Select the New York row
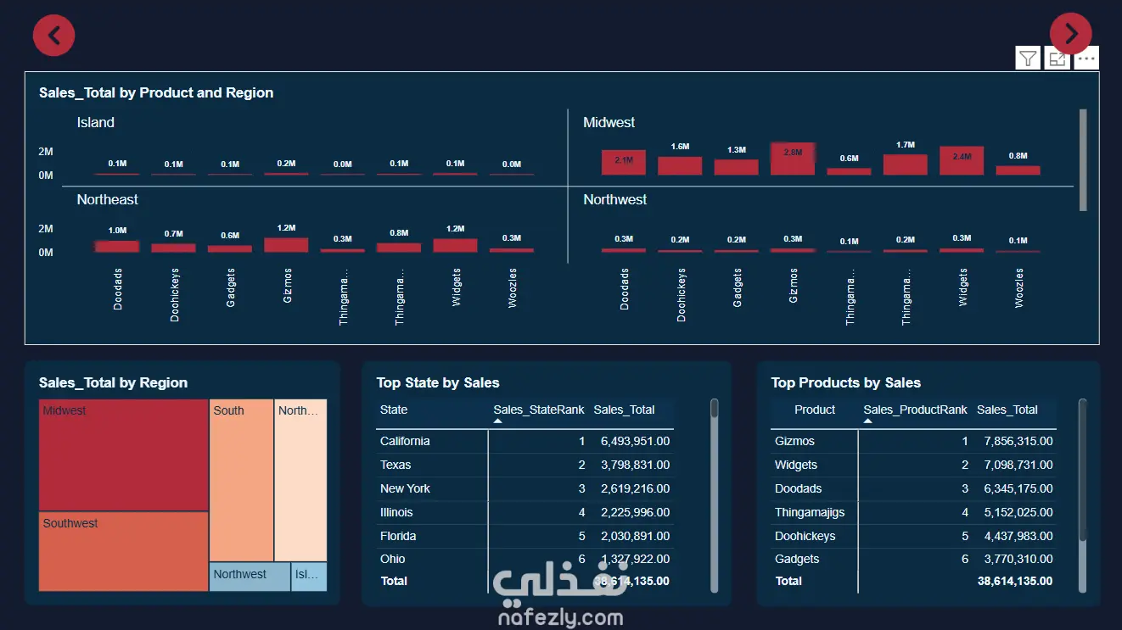The height and width of the screenshot is (630, 1122). tap(525, 488)
